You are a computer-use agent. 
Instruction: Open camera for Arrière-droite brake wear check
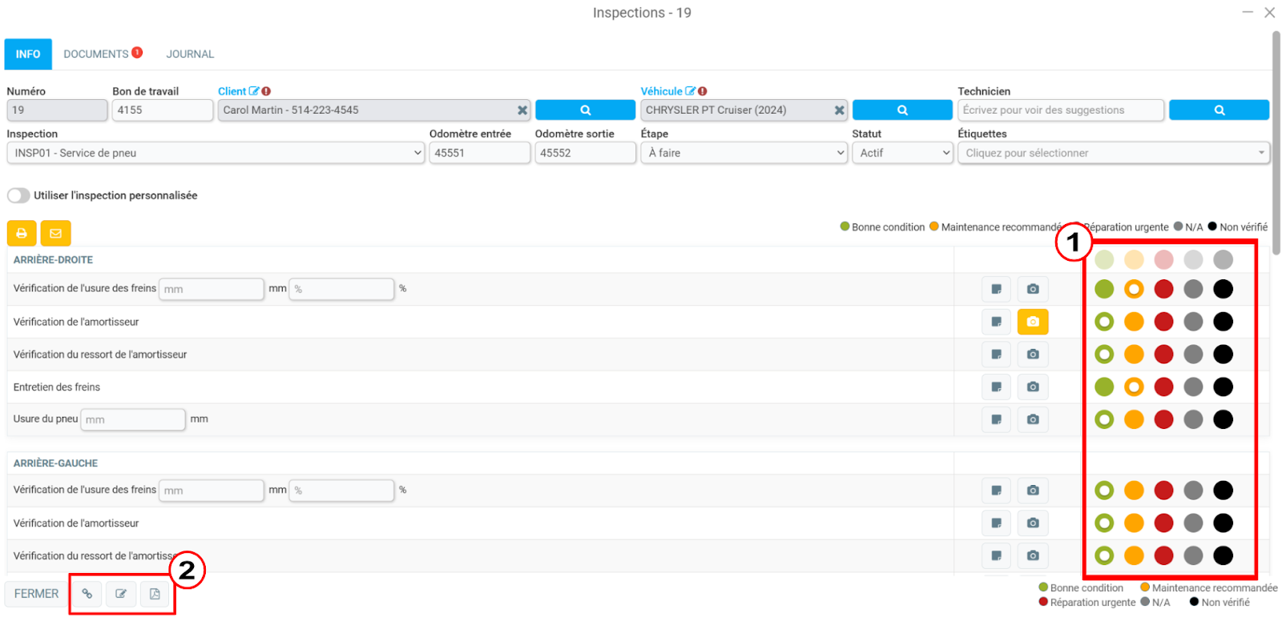1033,289
